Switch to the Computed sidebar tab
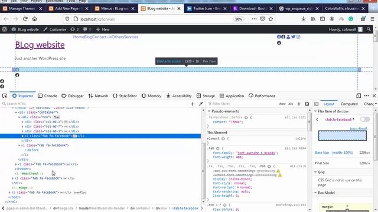378x212 pixels. click(x=349, y=104)
